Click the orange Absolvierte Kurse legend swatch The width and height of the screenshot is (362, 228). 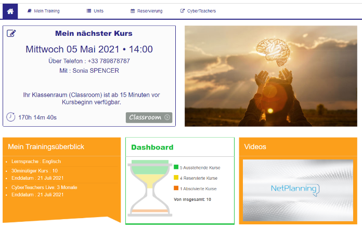tap(176, 188)
